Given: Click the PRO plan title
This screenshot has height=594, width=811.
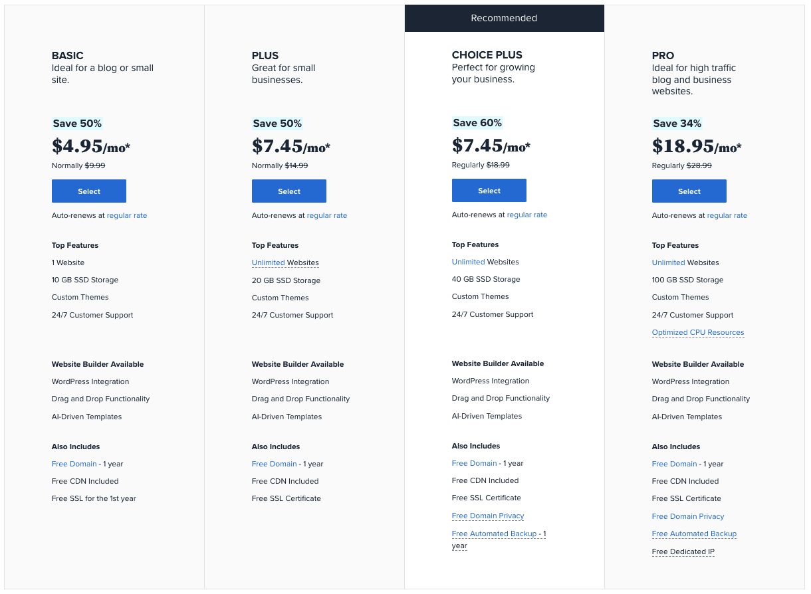Looking at the screenshot, I should click(663, 56).
